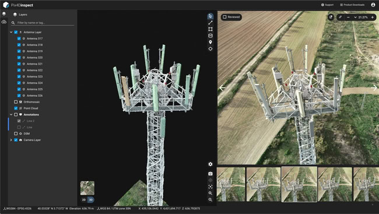Hide Antenna 326 via its checkbox

click(19, 96)
